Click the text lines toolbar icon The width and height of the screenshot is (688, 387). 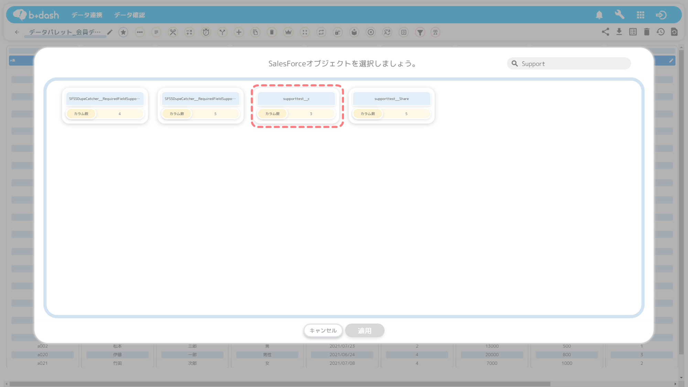point(156,32)
